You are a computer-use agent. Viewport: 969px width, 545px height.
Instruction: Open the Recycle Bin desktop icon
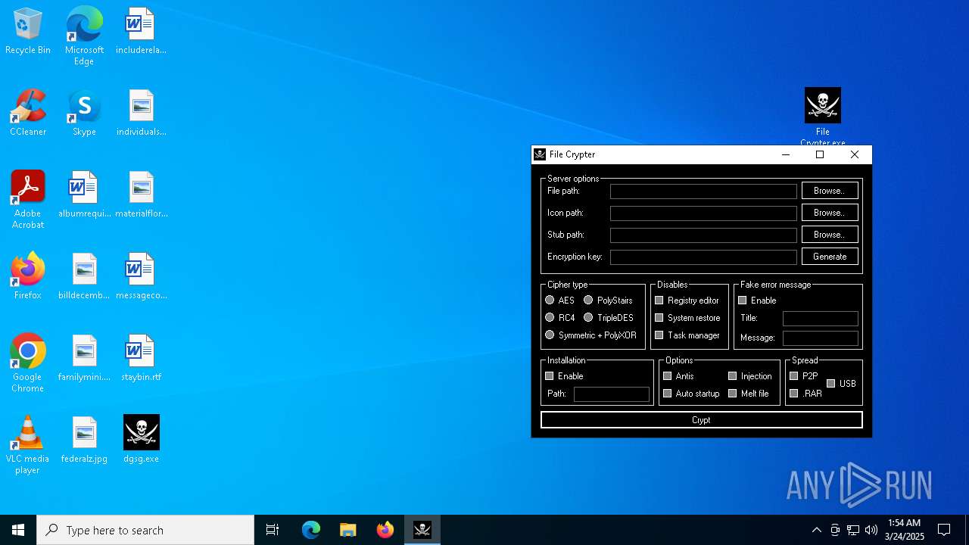point(28,32)
